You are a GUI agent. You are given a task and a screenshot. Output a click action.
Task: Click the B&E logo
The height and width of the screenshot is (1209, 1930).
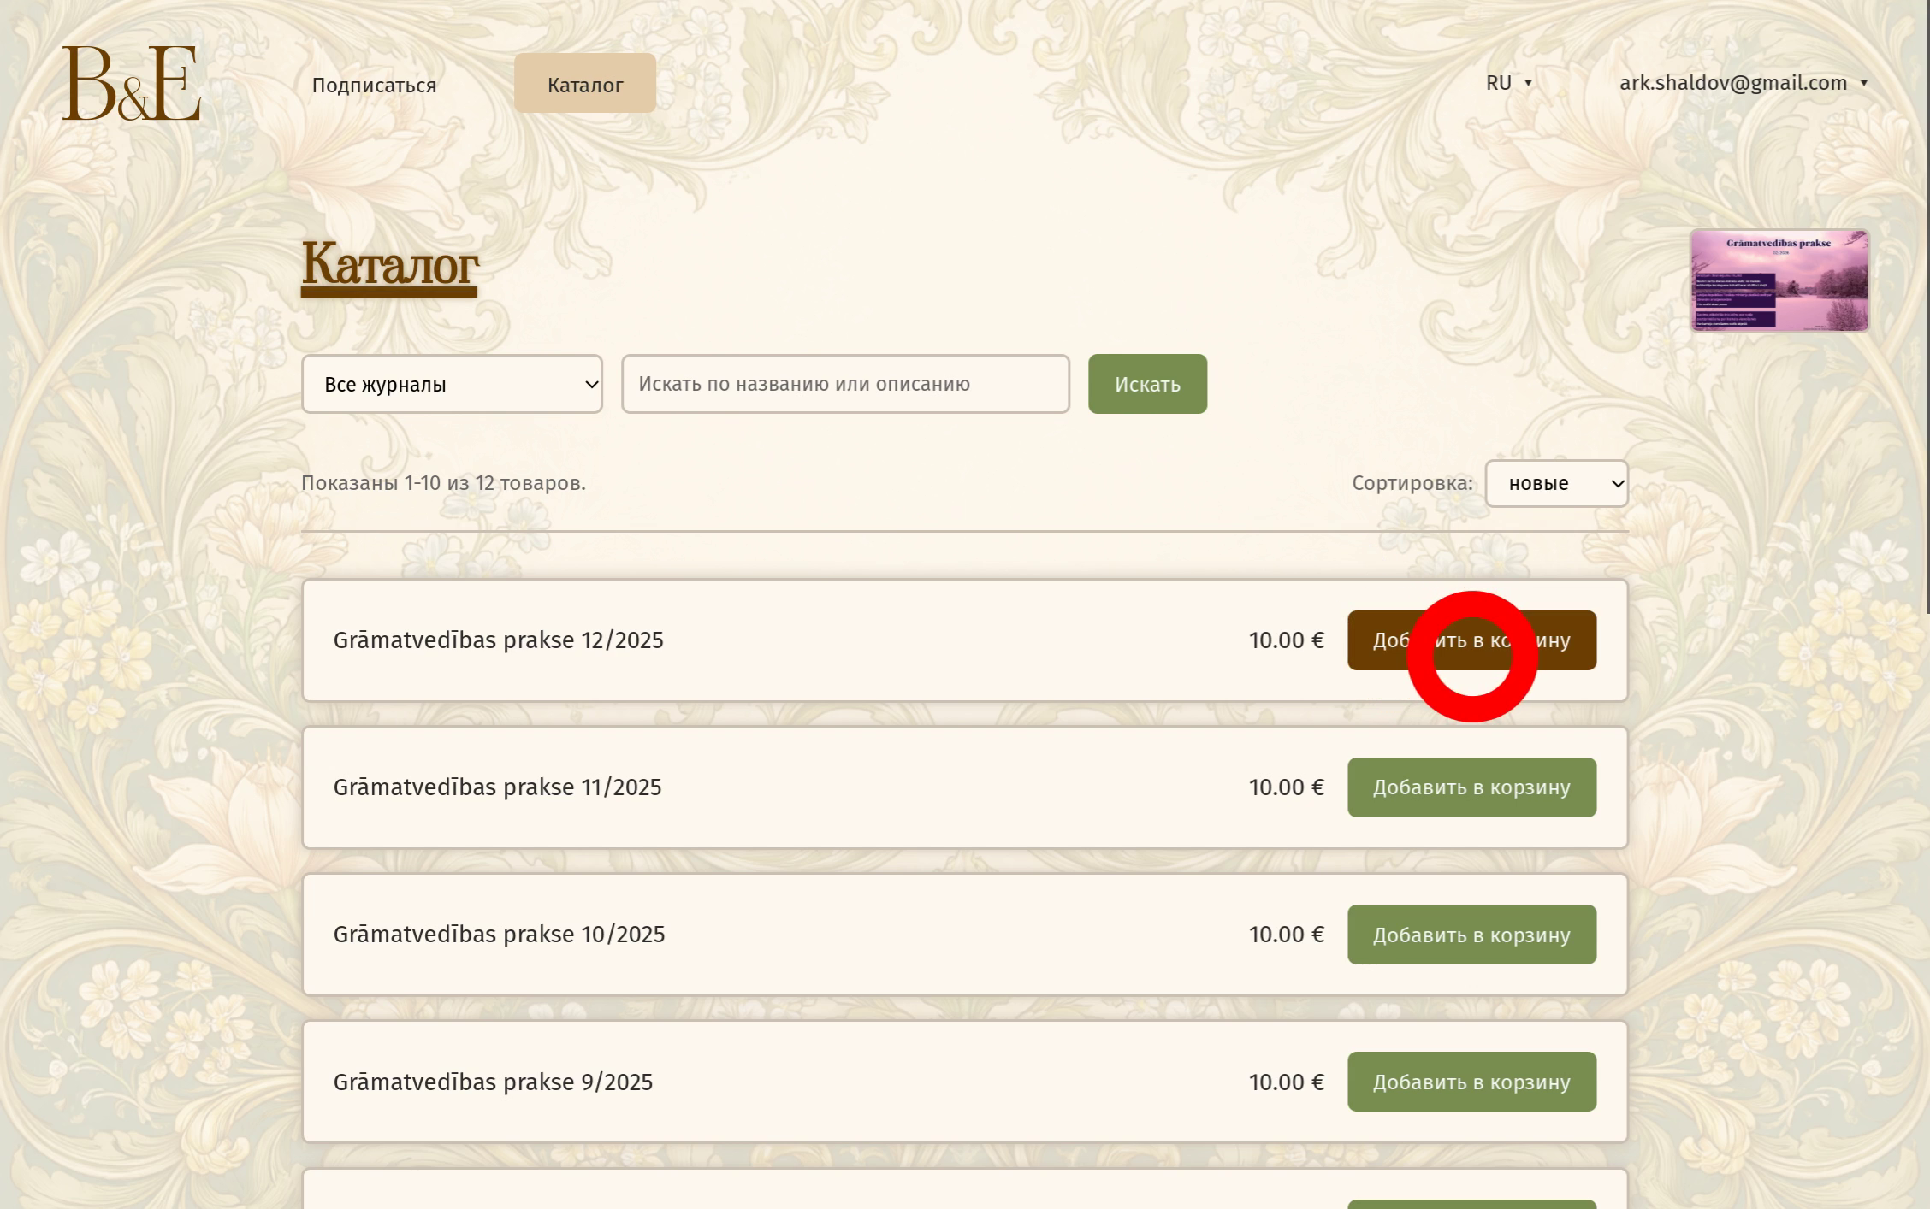[131, 83]
